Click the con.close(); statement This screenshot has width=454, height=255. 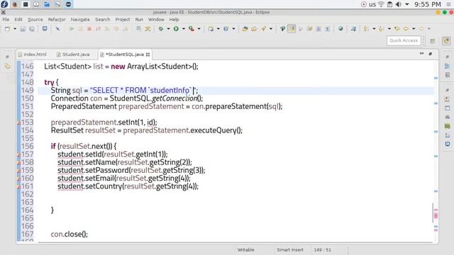click(70, 234)
